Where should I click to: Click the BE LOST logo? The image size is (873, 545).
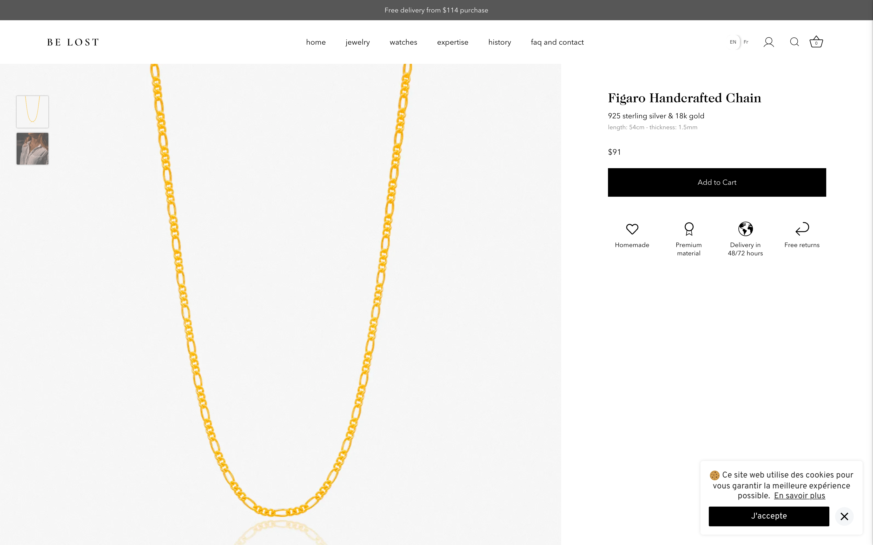73,42
